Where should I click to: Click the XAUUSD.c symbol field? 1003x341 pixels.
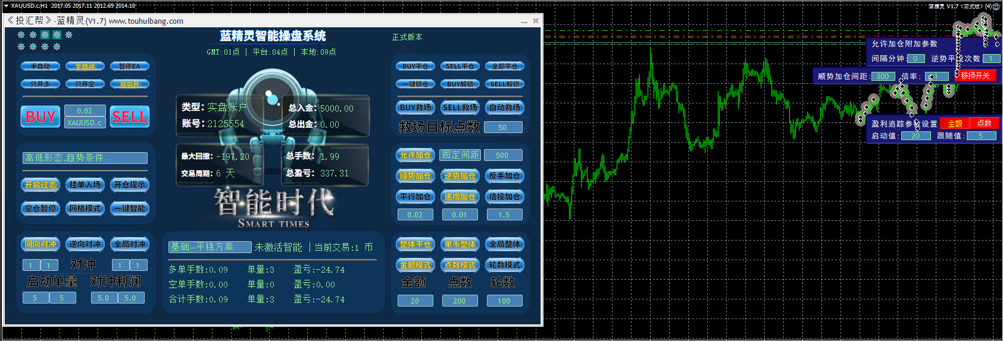[x=85, y=122]
